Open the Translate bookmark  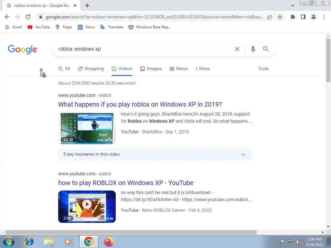click(x=112, y=27)
